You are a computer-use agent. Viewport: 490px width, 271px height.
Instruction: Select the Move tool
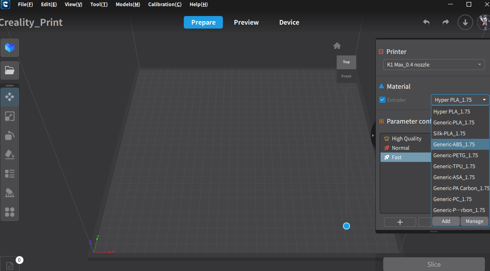10,97
